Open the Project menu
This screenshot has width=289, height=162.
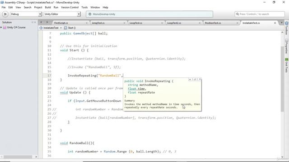[38, 7]
